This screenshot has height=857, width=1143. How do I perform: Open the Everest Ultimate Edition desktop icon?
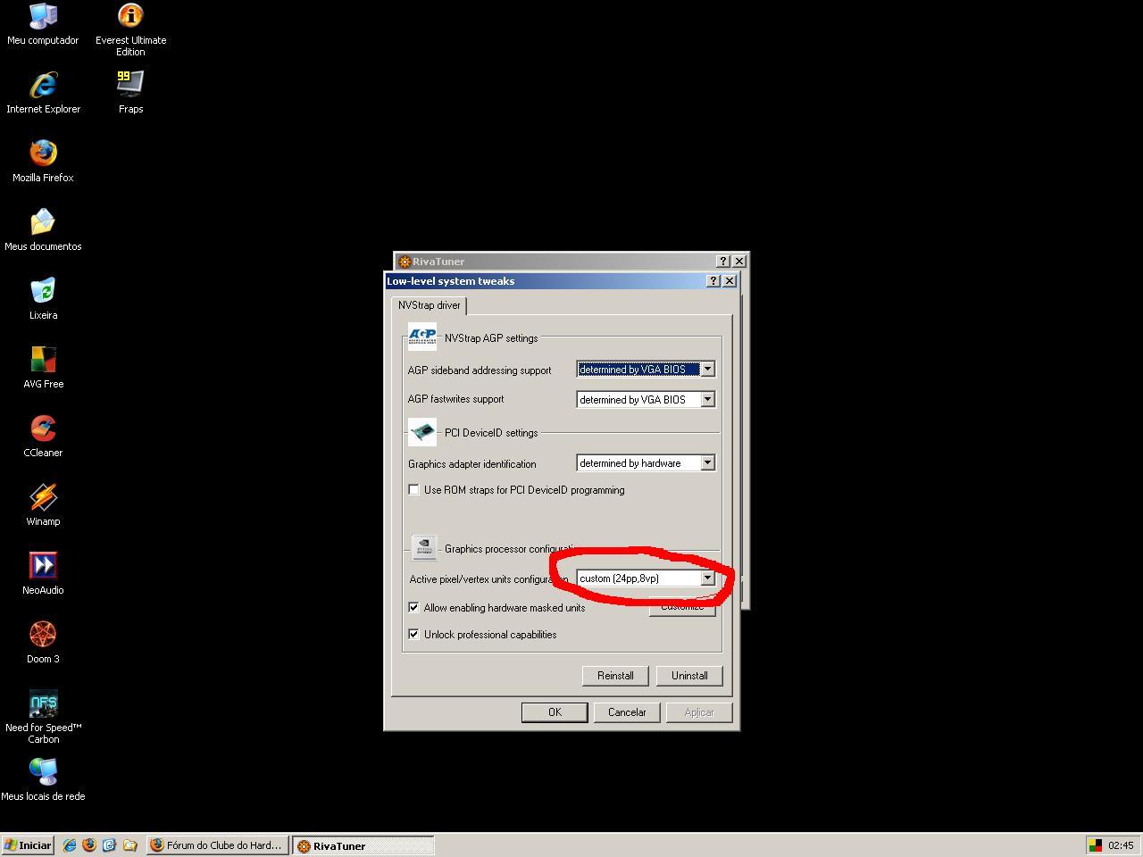130,29
